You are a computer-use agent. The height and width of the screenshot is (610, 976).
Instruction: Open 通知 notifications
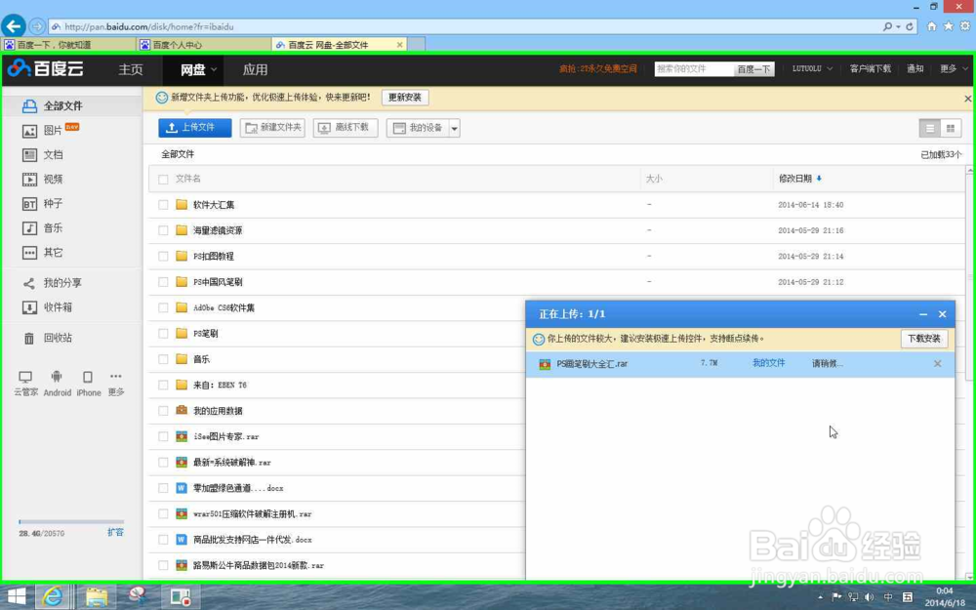(915, 68)
